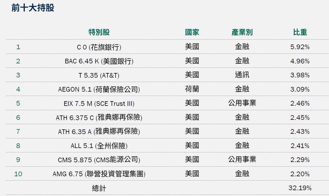Click the 國家 column header
The height and width of the screenshot is (196, 329).
pos(192,32)
